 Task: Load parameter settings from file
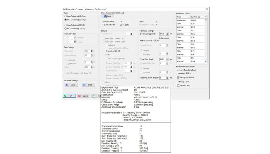click(x=88, y=85)
